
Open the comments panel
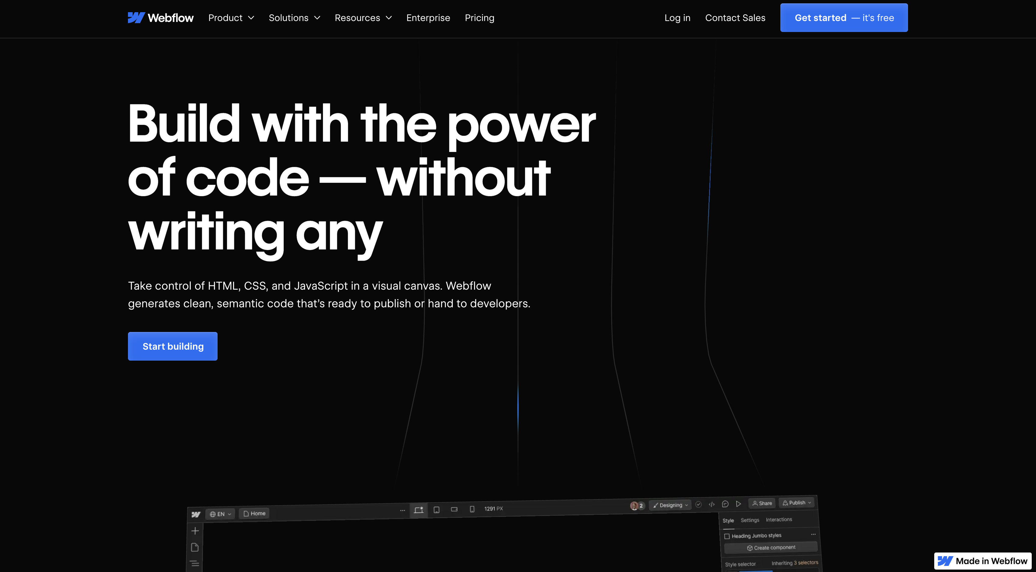726,504
